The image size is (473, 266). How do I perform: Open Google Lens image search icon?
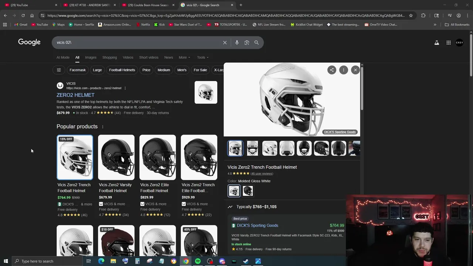(247, 42)
